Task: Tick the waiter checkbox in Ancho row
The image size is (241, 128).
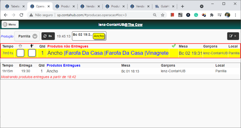Action: [x=32, y=53]
